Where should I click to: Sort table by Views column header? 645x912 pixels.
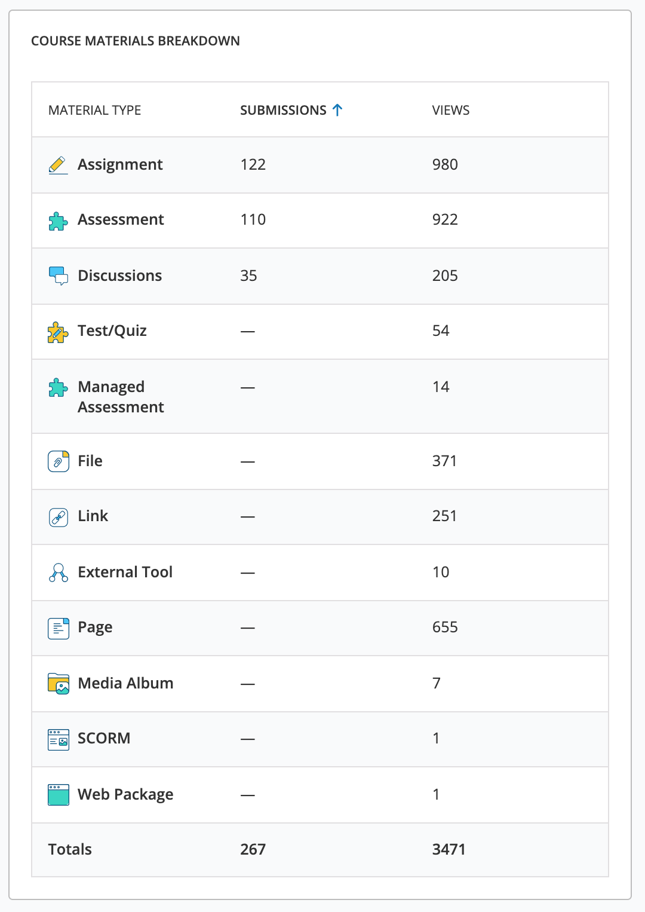(x=450, y=111)
